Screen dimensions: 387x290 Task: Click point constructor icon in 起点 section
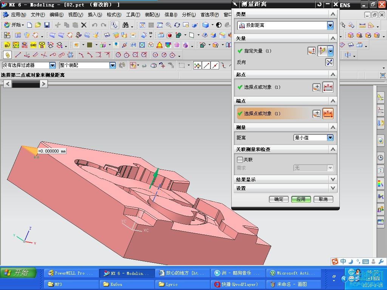(x=317, y=87)
